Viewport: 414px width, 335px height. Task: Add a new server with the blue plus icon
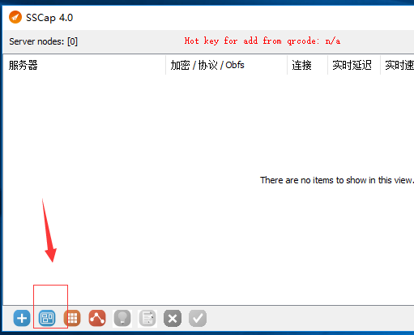pyautogui.click(x=22, y=318)
